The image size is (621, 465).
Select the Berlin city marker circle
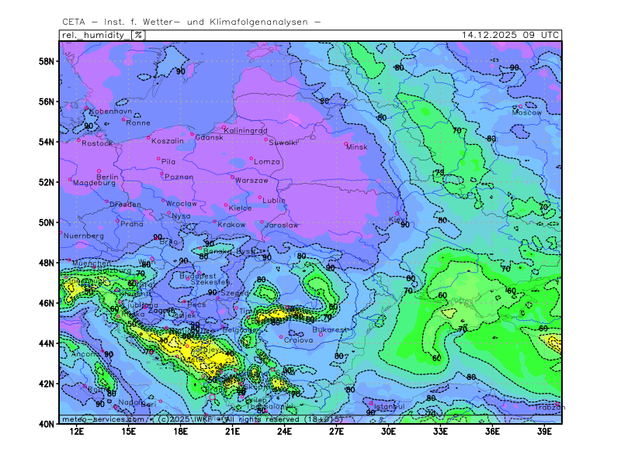(x=99, y=170)
